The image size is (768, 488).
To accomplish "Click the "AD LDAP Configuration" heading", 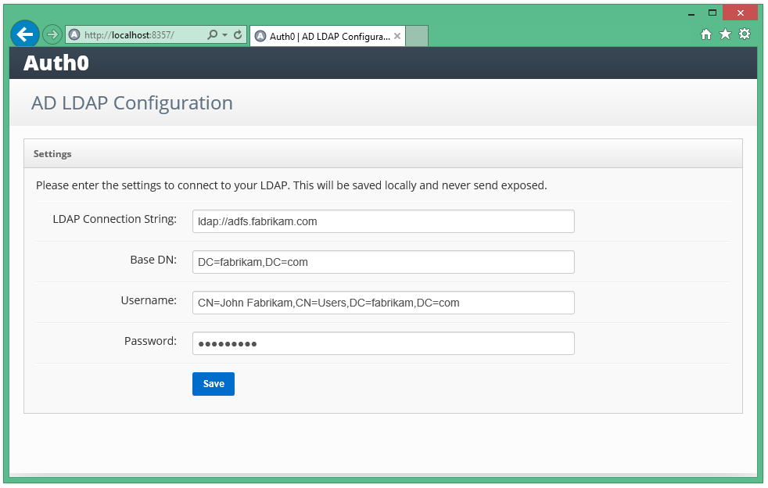I will tap(132, 103).
